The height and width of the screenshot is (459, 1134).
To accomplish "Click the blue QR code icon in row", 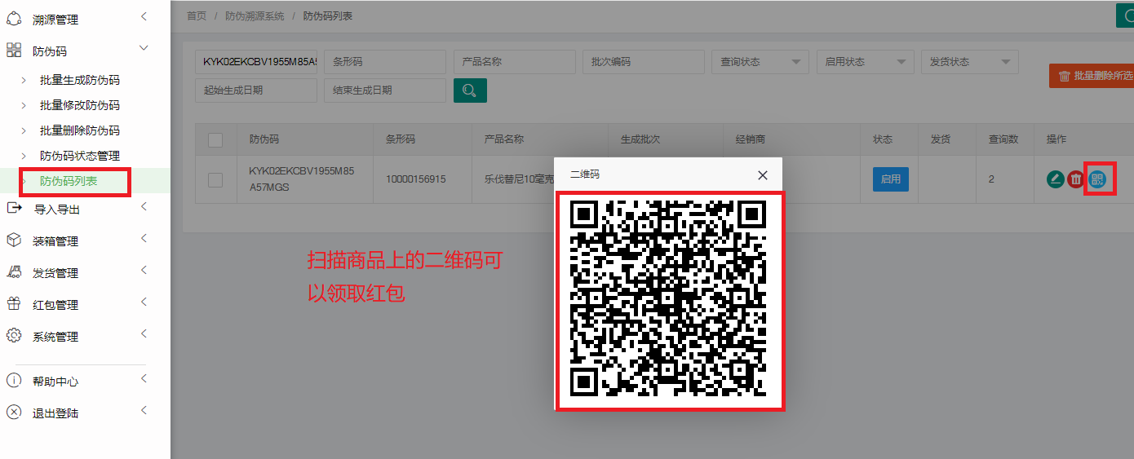I will (x=1098, y=179).
